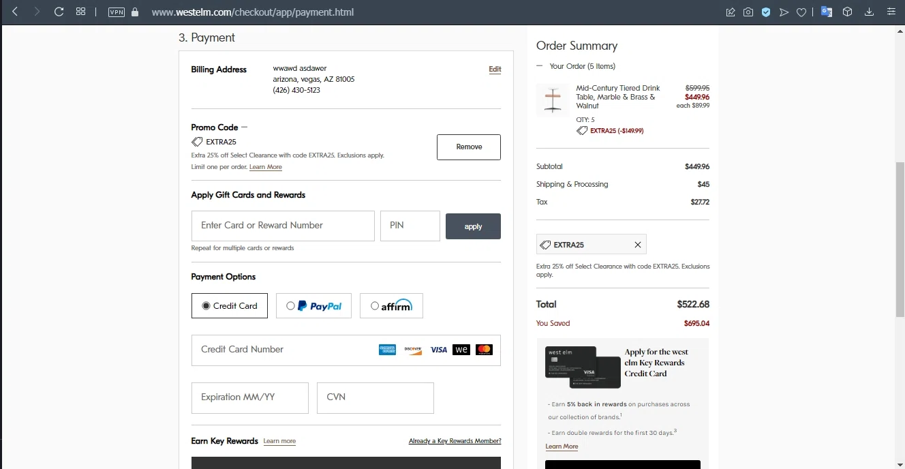This screenshot has height=469, width=905.
Task: Open the speed dial grid
Action: [80, 12]
